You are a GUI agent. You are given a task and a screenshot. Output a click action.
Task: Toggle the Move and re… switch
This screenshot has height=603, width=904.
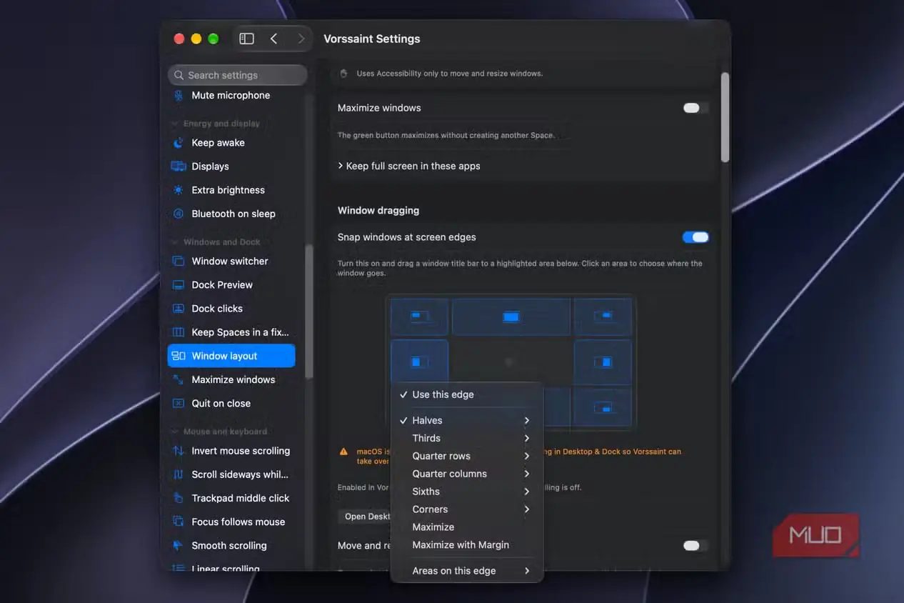695,546
